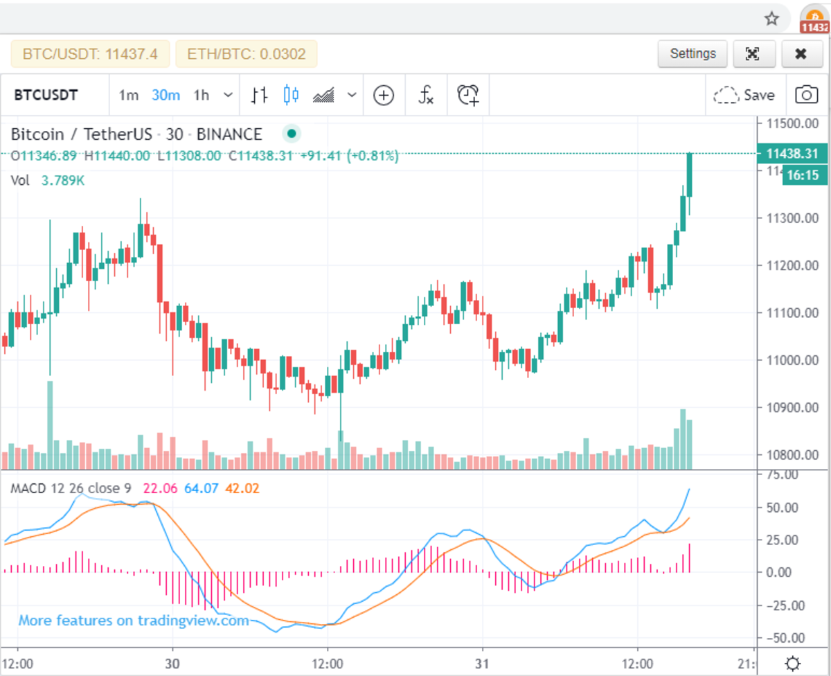Open the Compare symbol tool

click(x=383, y=95)
